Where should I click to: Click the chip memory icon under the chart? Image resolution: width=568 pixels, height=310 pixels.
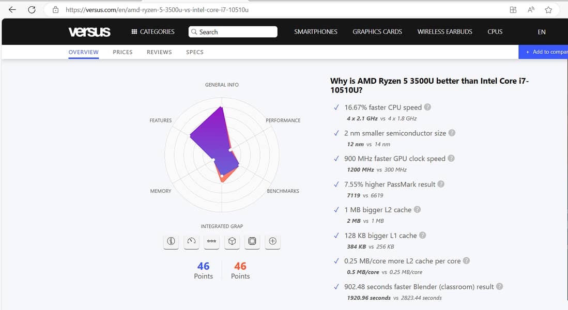tap(252, 241)
